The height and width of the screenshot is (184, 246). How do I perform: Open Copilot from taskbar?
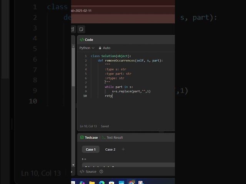pos(82,183)
